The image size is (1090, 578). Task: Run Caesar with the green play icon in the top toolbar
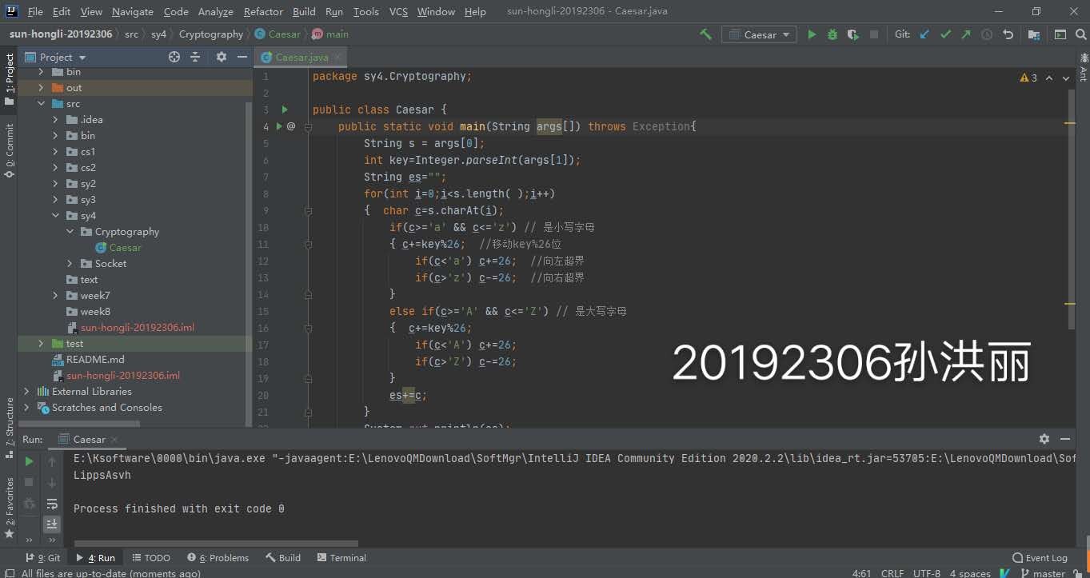[x=812, y=34]
